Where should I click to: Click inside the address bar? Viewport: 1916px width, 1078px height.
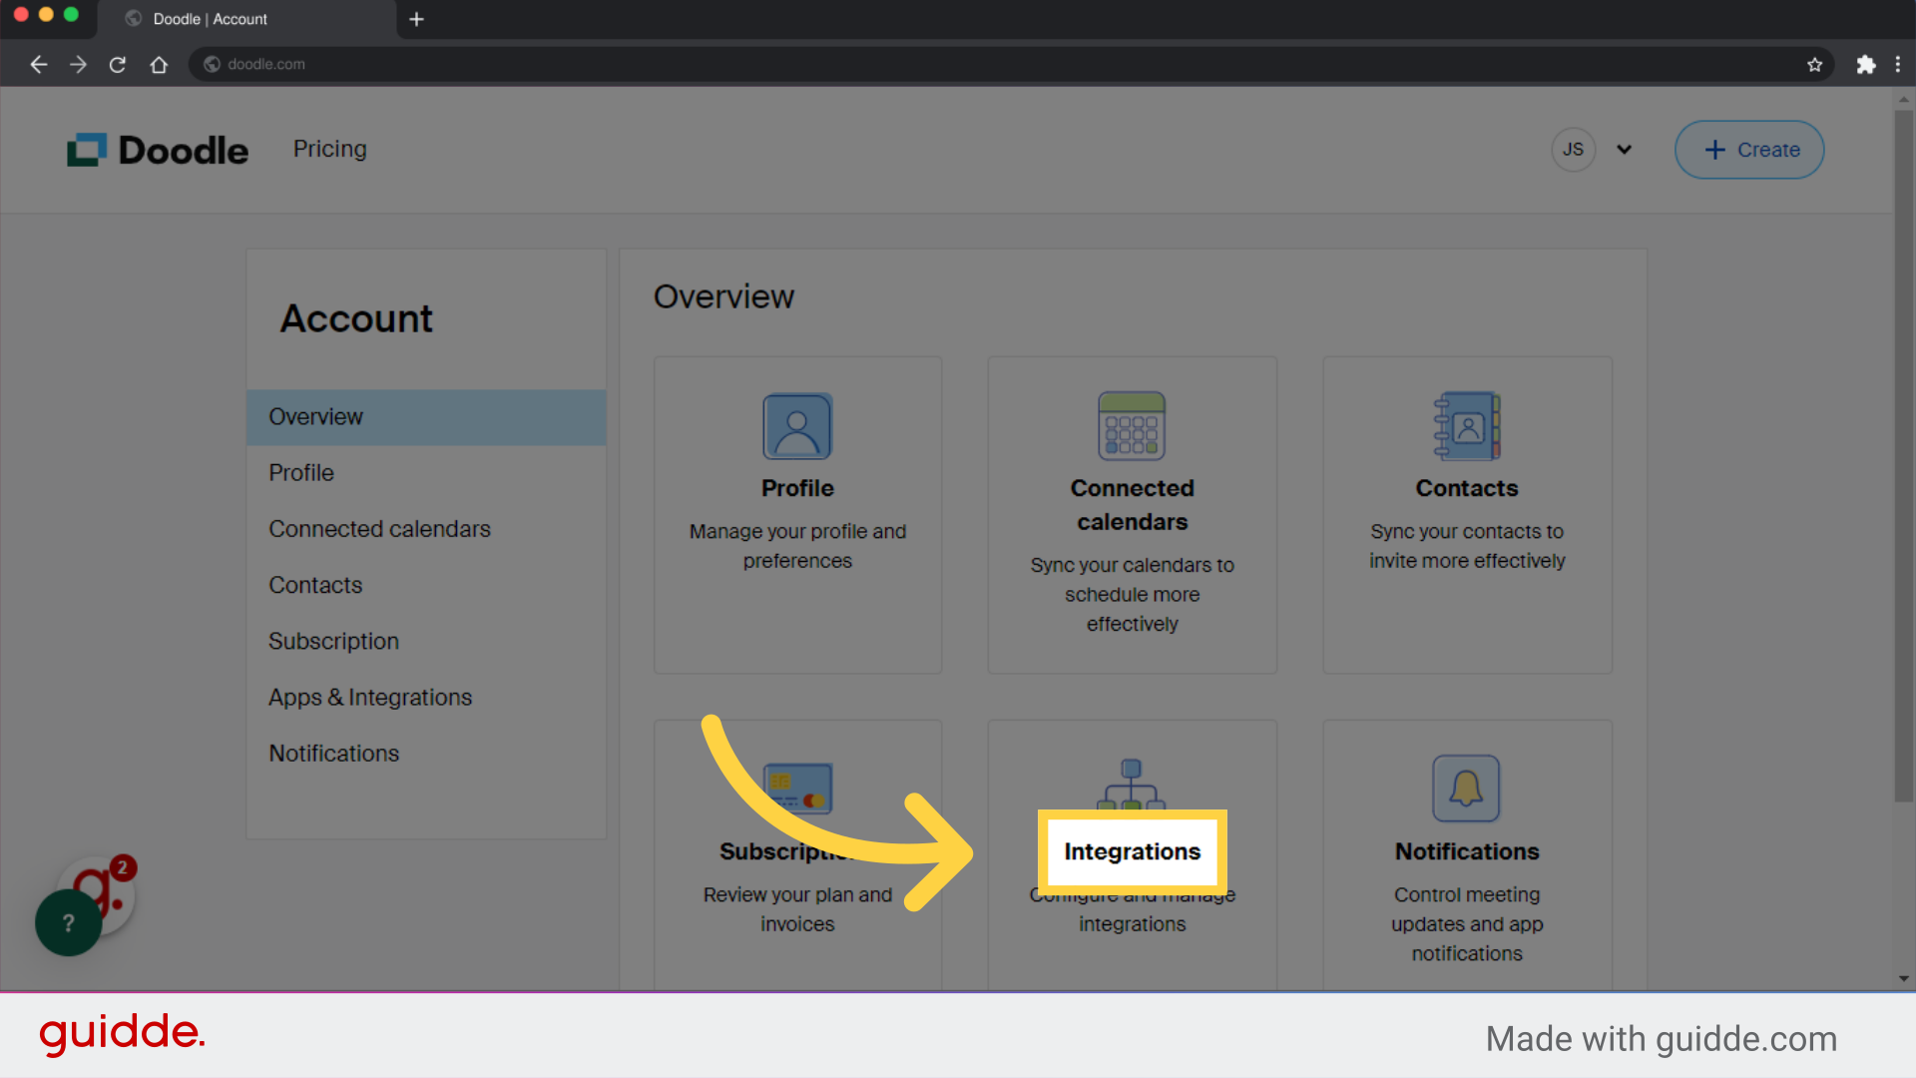pyautogui.click(x=599, y=64)
